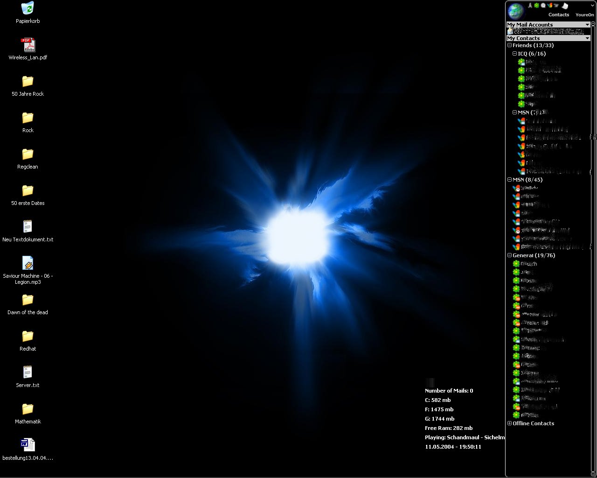This screenshot has height=478, width=597.
Task: Click the AIM running man icon
Action: click(530, 6)
